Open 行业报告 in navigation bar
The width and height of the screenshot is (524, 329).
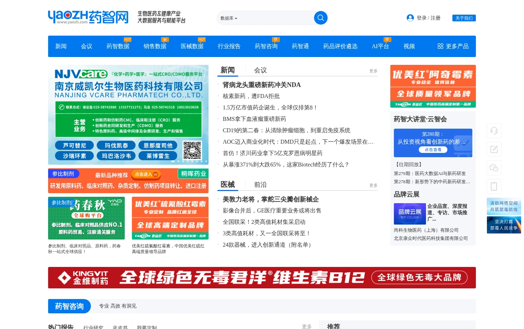point(229,46)
